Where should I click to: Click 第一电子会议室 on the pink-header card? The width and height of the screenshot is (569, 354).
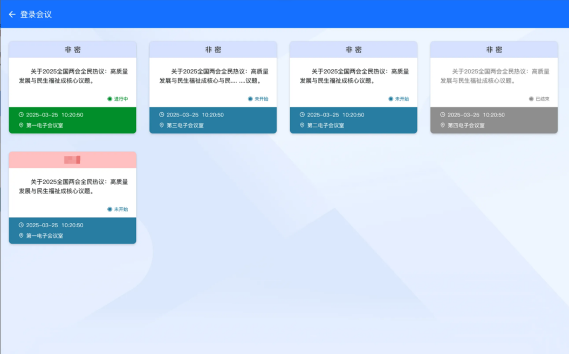45,236
